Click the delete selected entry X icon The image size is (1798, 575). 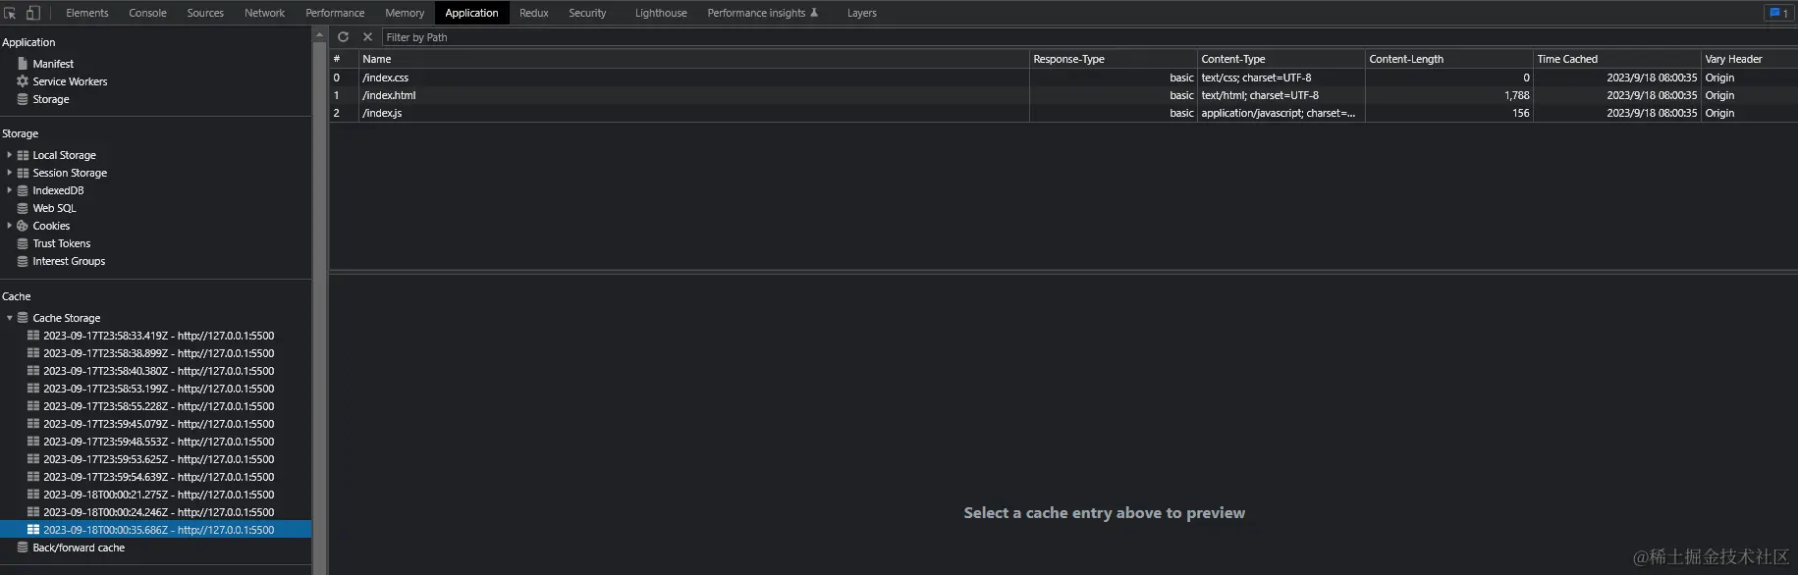pyautogui.click(x=367, y=37)
